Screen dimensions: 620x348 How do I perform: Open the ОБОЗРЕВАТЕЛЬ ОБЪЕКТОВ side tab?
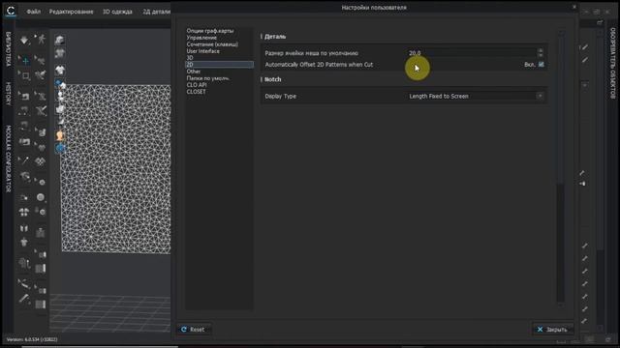(x=612, y=63)
